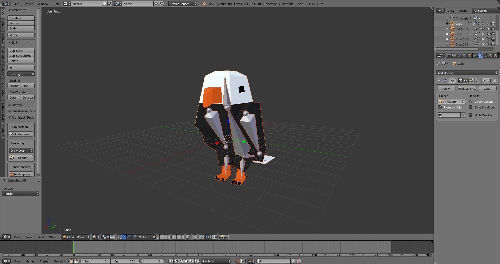The height and width of the screenshot is (264, 500).
Task: Open the timeline Marker menu
Action: pyautogui.click(x=30, y=261)
